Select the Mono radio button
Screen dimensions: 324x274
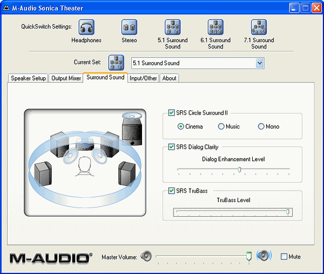[x=261, y=126]
